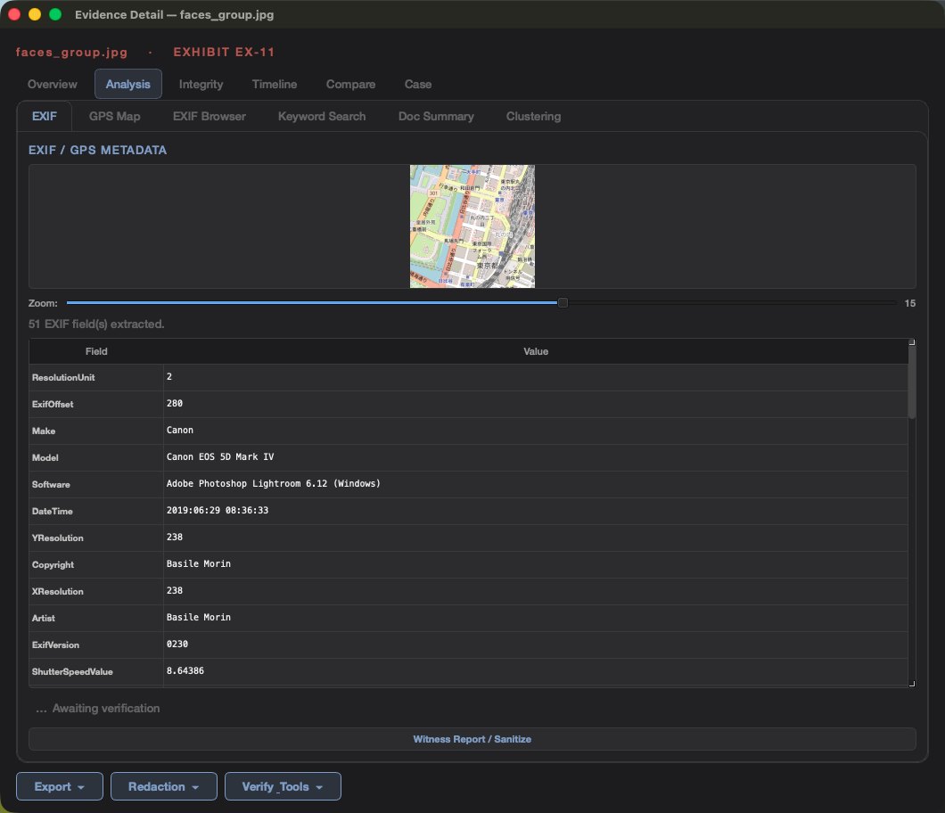The height and width of the screenshot is (813, 945).
Task: Open the Overview tab
Action: (x=53, y=85)
